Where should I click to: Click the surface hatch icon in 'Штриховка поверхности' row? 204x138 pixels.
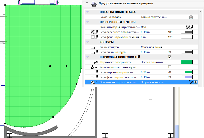94,62
